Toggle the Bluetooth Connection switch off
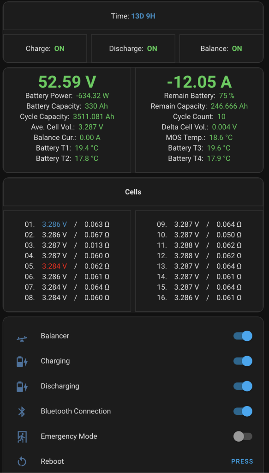The width and height of the screenshot is (269, 473). click(x=242, y=411)
